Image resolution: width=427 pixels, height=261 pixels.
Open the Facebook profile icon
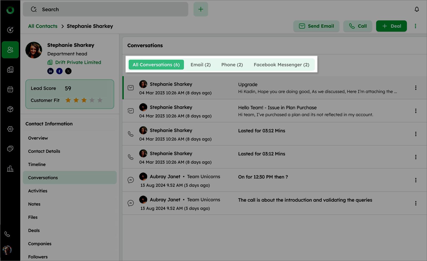pos(59,71)
